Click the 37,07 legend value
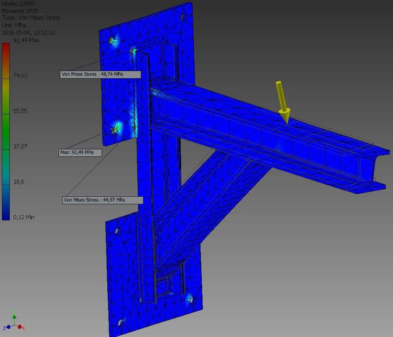Screen dimensions: 393x337 20,146
